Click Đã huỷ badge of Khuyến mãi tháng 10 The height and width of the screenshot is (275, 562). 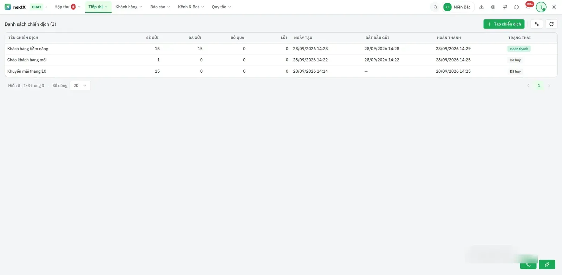click(x=515, y=71)
